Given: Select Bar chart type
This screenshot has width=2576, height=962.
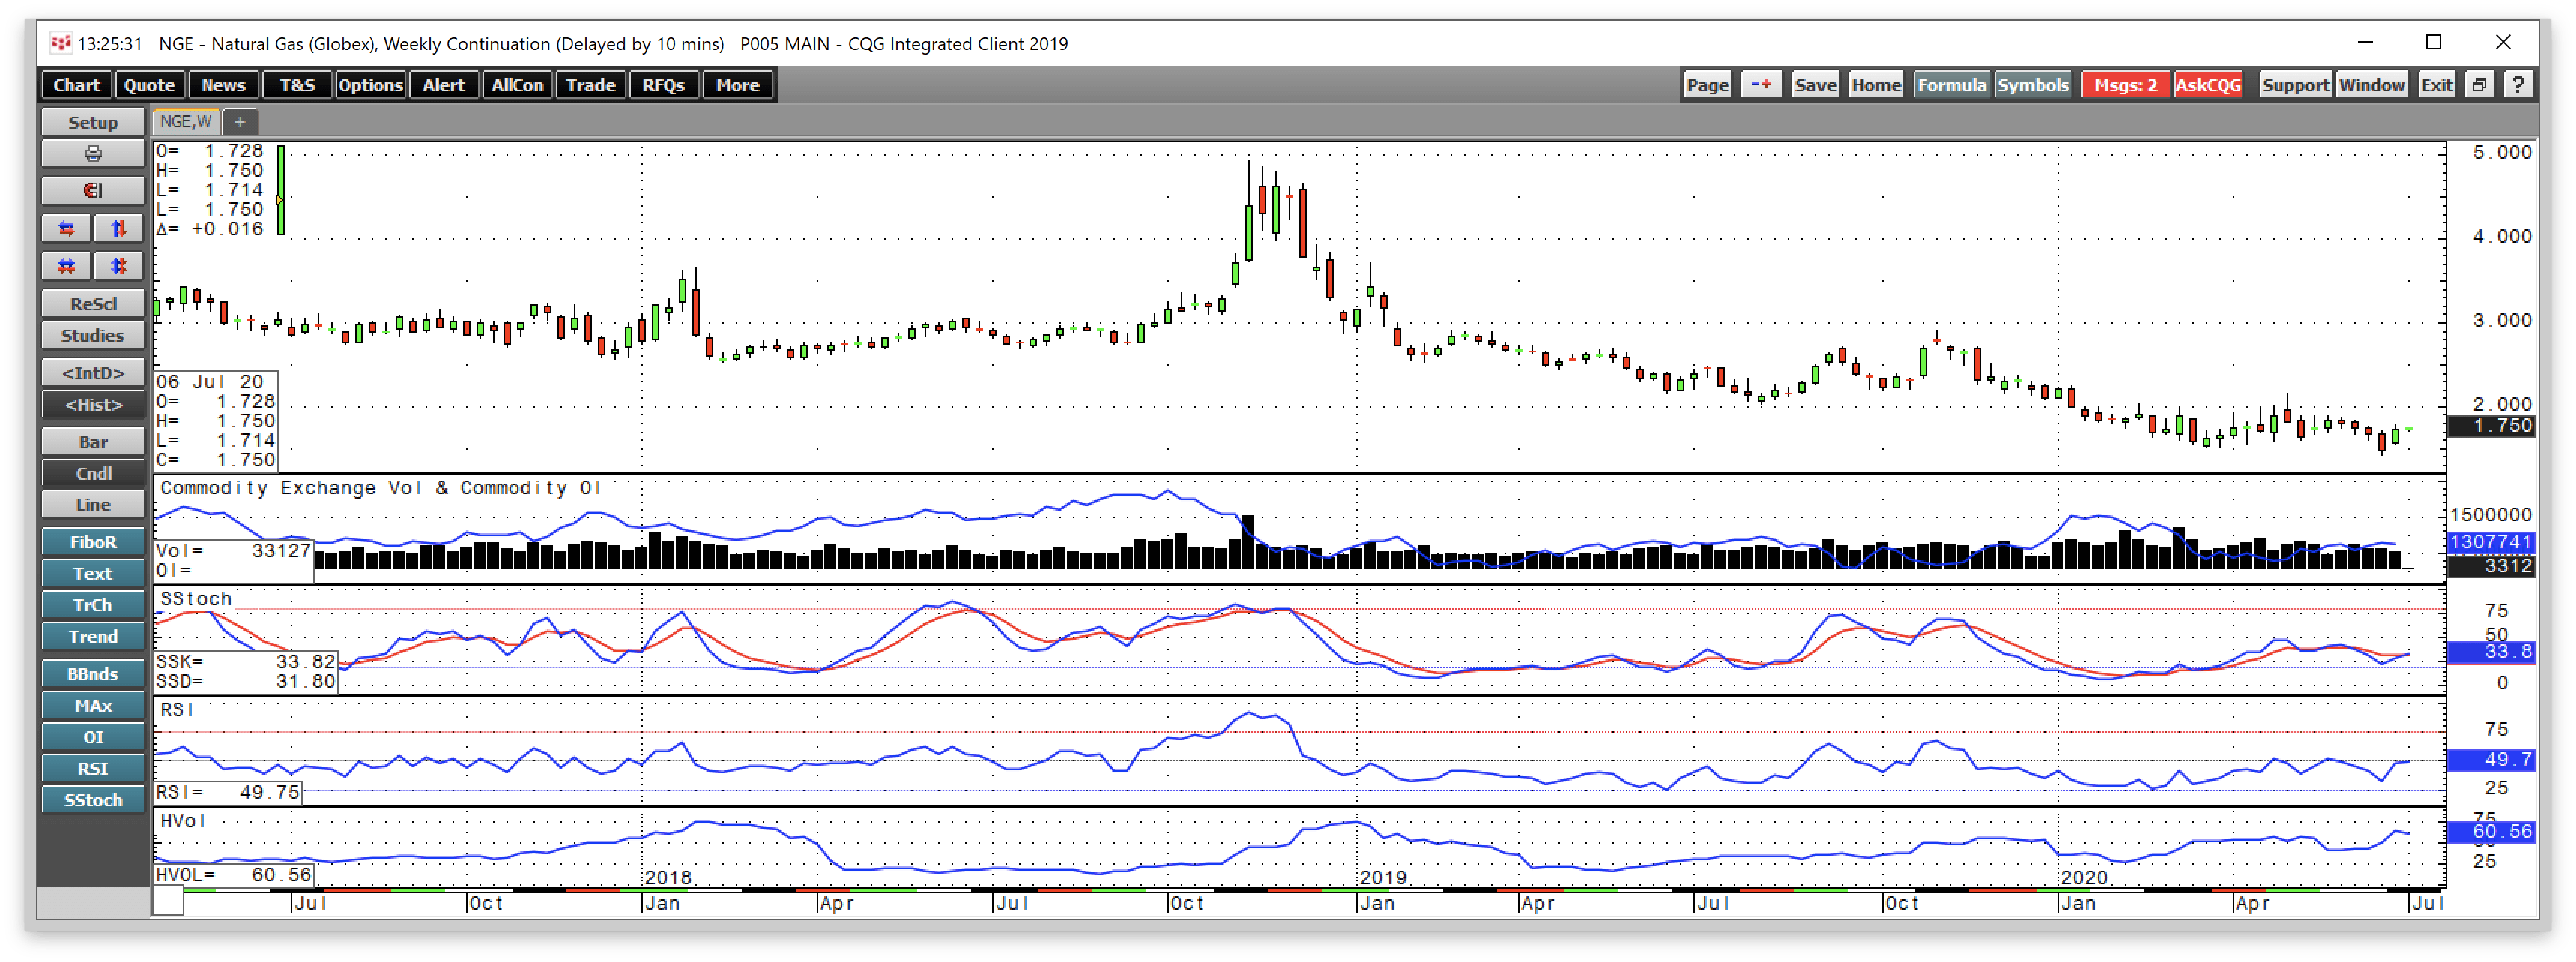Looking at the screenshot, I should pyautogui.click(x=93, y=442).
